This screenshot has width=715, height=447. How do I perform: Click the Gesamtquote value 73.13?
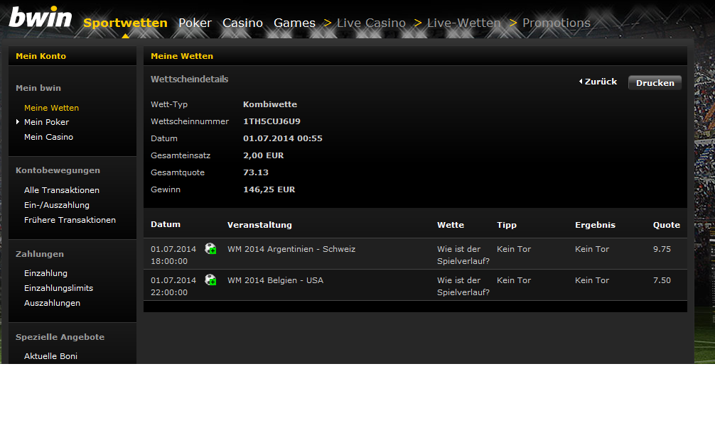pyautogui.click(x=256, y=172)
